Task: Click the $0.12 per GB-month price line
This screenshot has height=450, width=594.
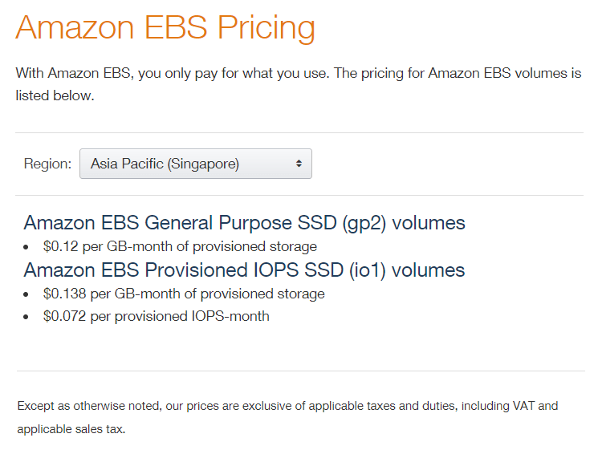Action: coord(180,246)
